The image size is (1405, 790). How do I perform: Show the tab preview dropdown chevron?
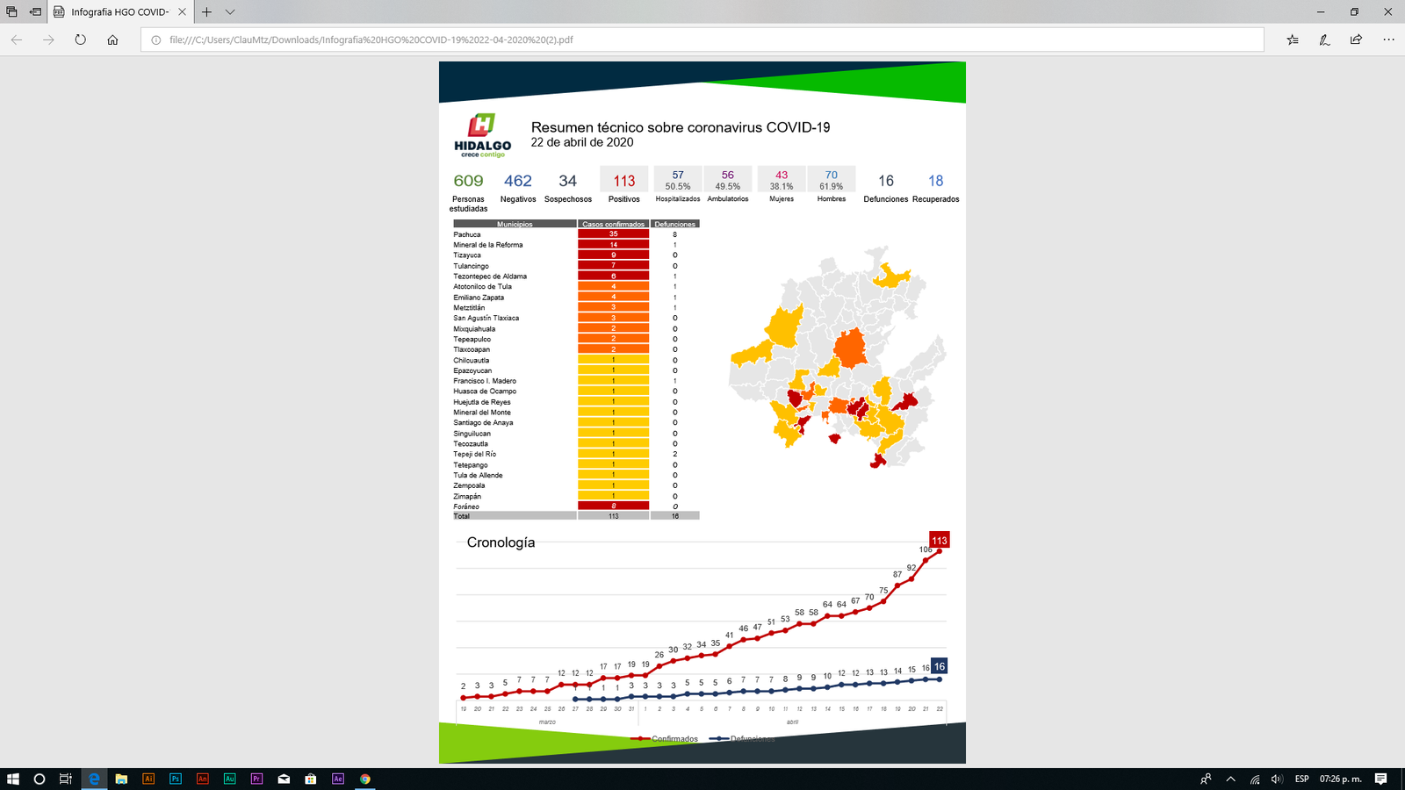pos(230,12)
